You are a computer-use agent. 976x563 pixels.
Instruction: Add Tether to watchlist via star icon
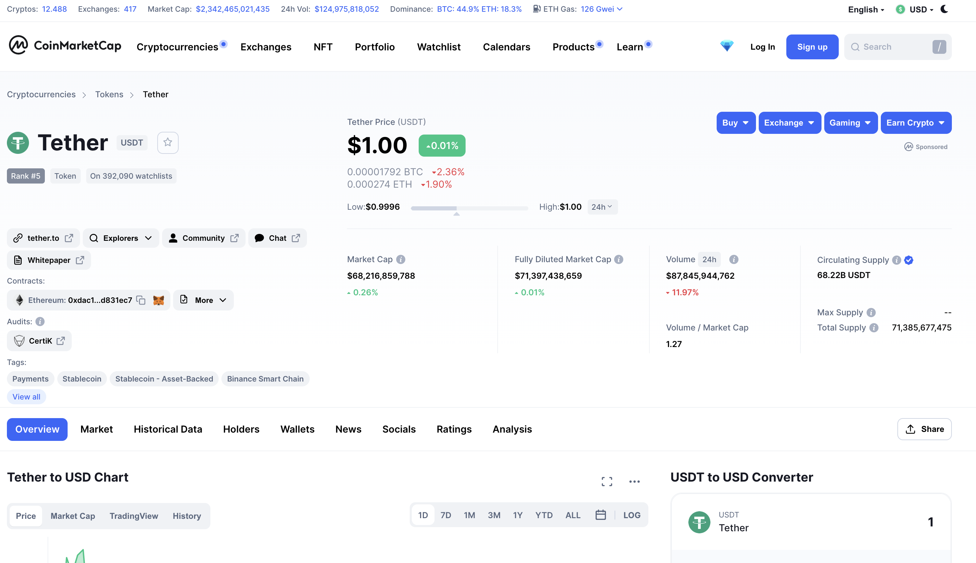click(168, 143)
